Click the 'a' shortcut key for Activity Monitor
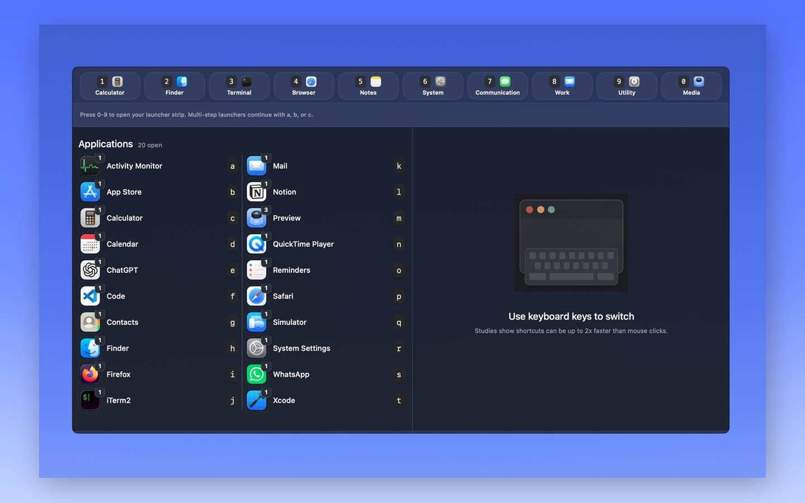The width and height of the screenshot is (805, 503). pyautogui.click(x=233, y=166)
